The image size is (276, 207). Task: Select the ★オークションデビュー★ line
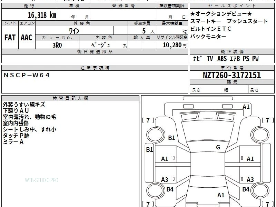[221, 13]
